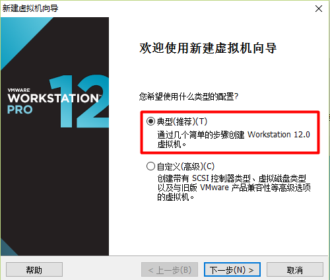Close the 新建虚拟机向导 dialog

[x=319, y=9]
